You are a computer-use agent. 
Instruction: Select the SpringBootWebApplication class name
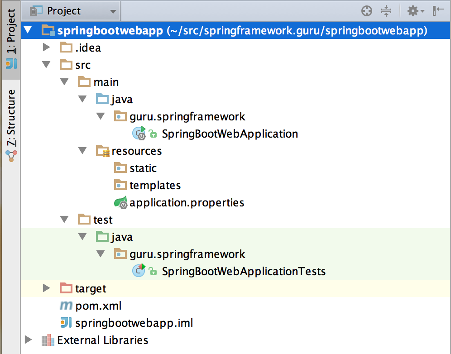click(x=230, y=134)
